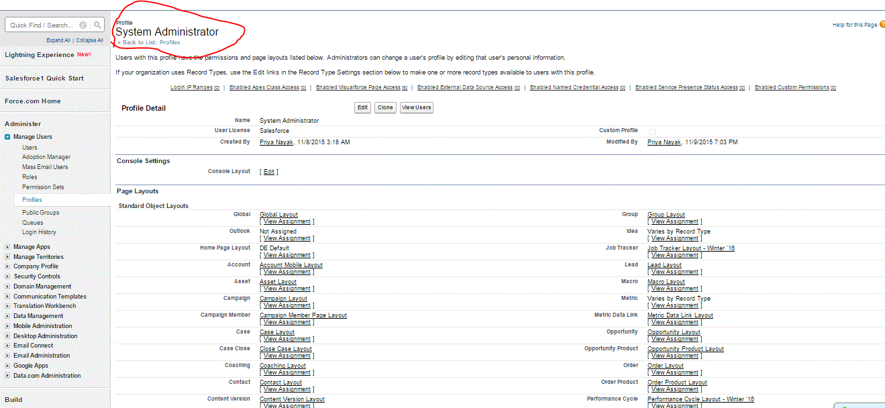885x408 pixels.
Task: Expand Desktop Administration arrow icon
Action: 7,336
